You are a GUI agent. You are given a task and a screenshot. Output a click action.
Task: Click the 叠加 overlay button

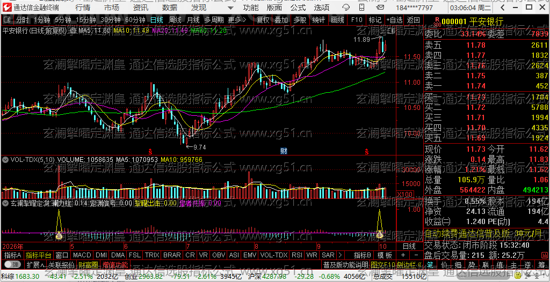pyautogui.click(x=281, y=20)
